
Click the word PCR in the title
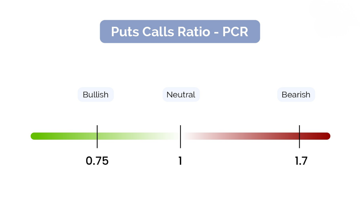235,32
